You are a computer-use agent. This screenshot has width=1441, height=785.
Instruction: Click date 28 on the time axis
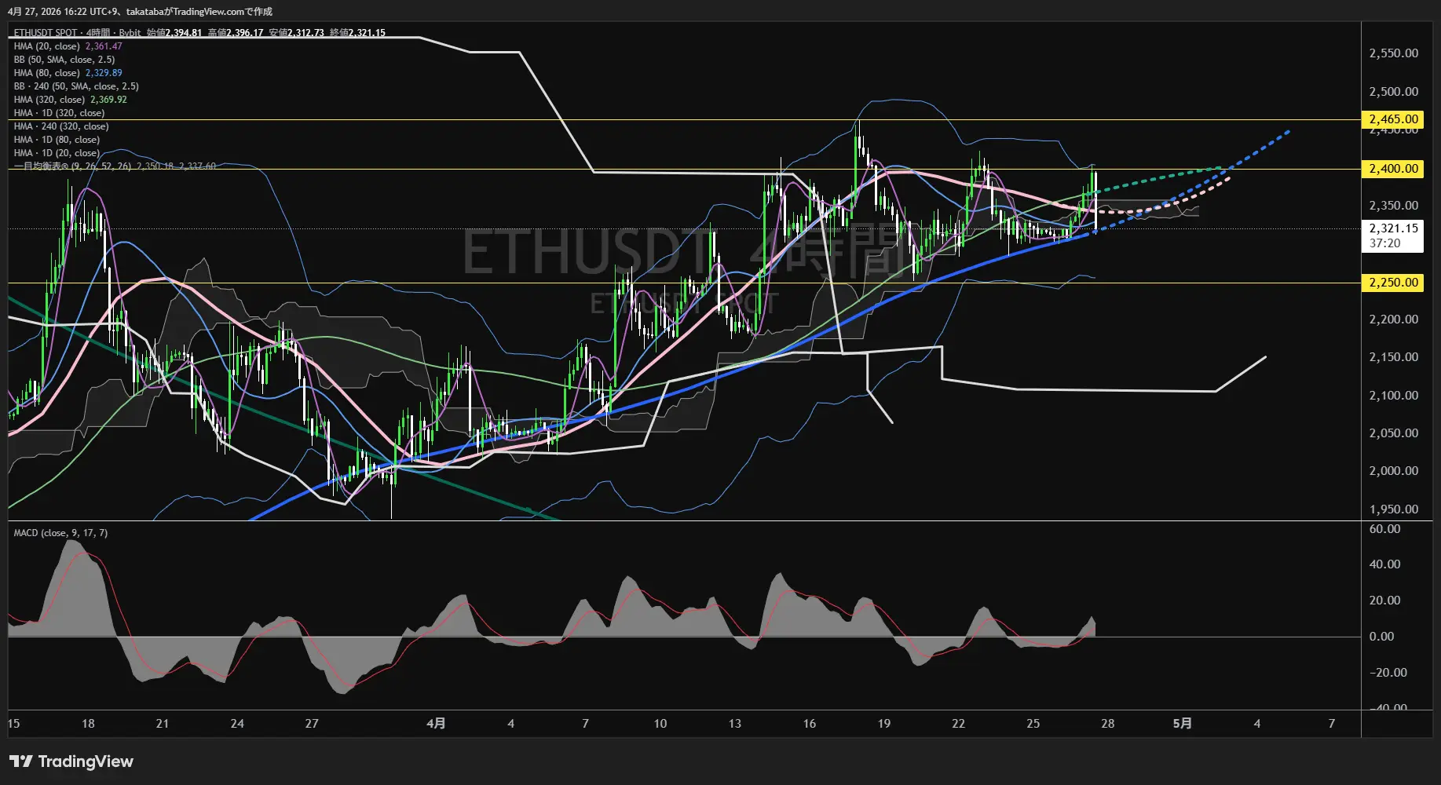pyautogui.click(x=1108, y=724)
